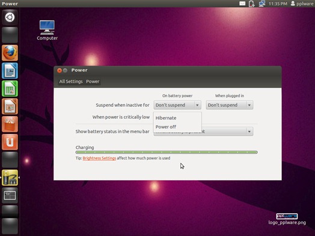This screenshot has width=315, height=236.
Task: Open LibreOffice Impress from the launcher
Action: pos(10,106)
